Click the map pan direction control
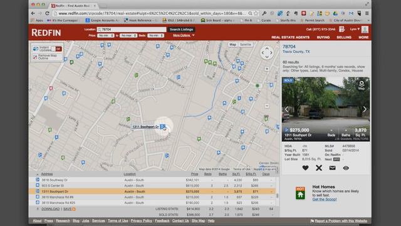This screenshot has height=226, width=401. [267, 53]
